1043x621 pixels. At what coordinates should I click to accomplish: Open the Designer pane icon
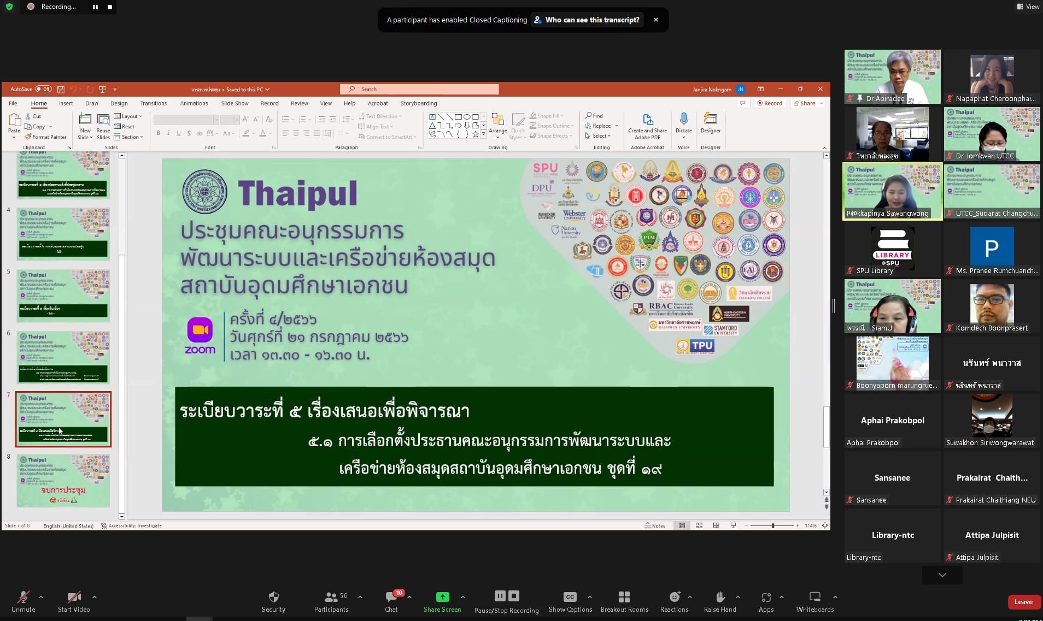click(x=710, y=120)
